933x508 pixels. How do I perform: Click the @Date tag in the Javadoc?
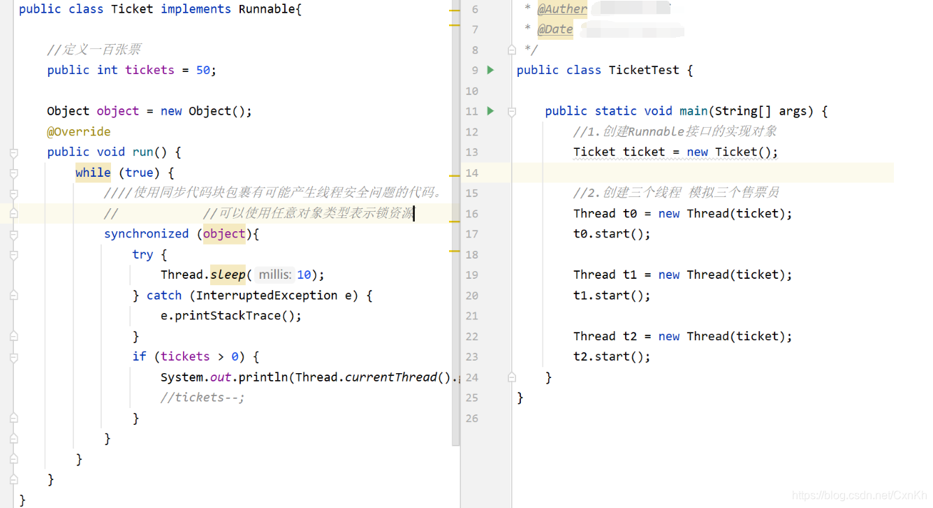pos(555,29)
